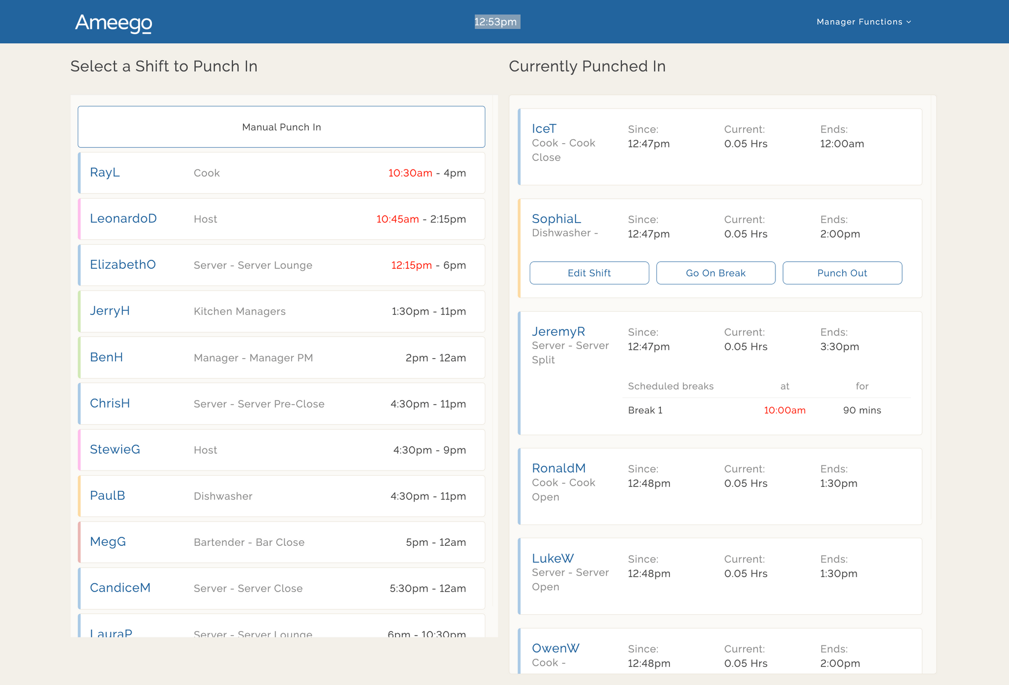Punch in MegG's Bar Close shift

pyautogui.click(x=281, y=542)
